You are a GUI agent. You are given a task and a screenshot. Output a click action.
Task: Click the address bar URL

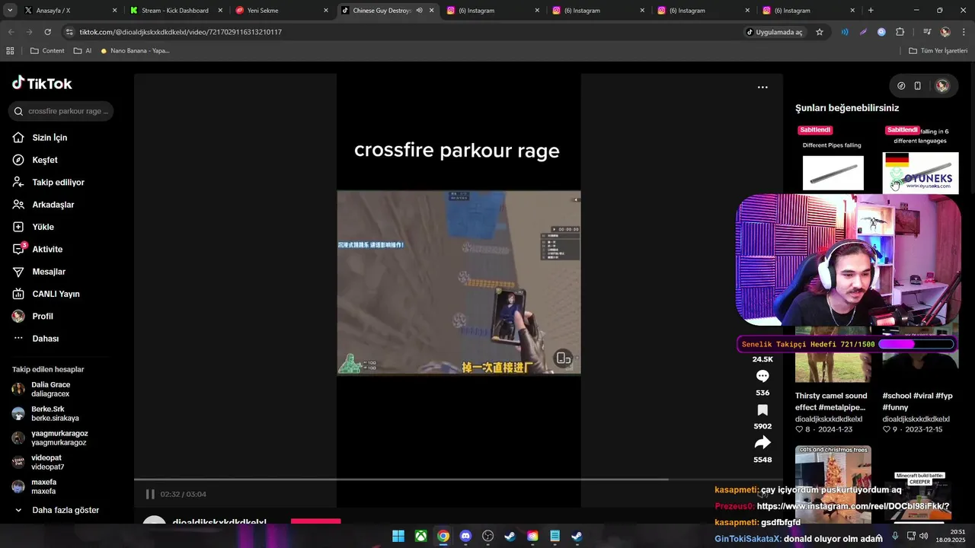pos(181,32)
